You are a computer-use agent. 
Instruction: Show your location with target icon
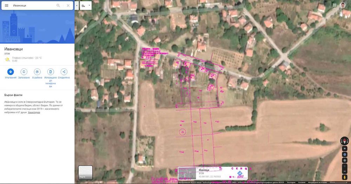(345, 160)
